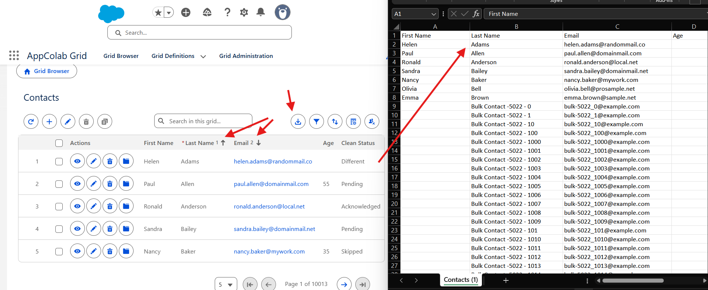Expand the Grid Definitions chevron menu
708x290 pixels.
click(203, 56)
